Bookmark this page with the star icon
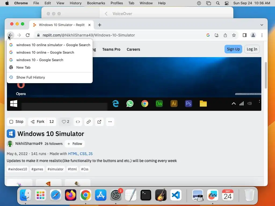275x206 pixels. (x=234, y=35)
